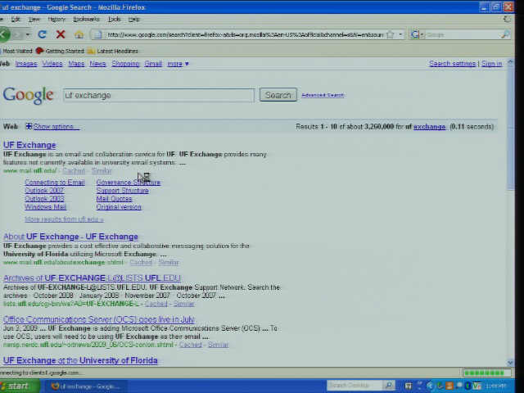Switch to Google Videos
Viewport: 524px width, 393px height.
(x=52, y=64)
